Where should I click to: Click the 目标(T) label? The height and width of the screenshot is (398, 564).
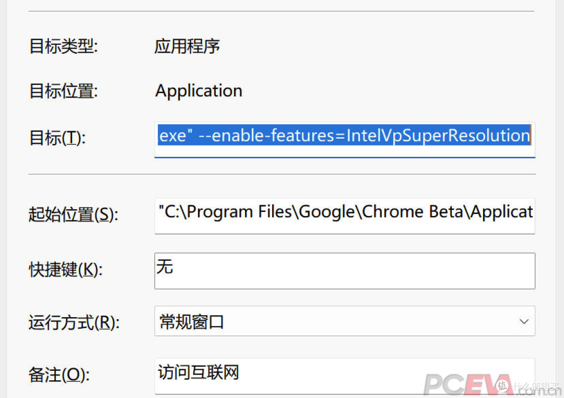click(57, 138)
